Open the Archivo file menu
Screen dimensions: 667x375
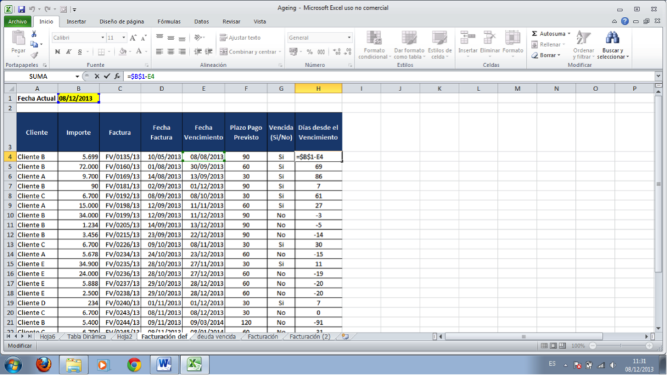(17, 21)
